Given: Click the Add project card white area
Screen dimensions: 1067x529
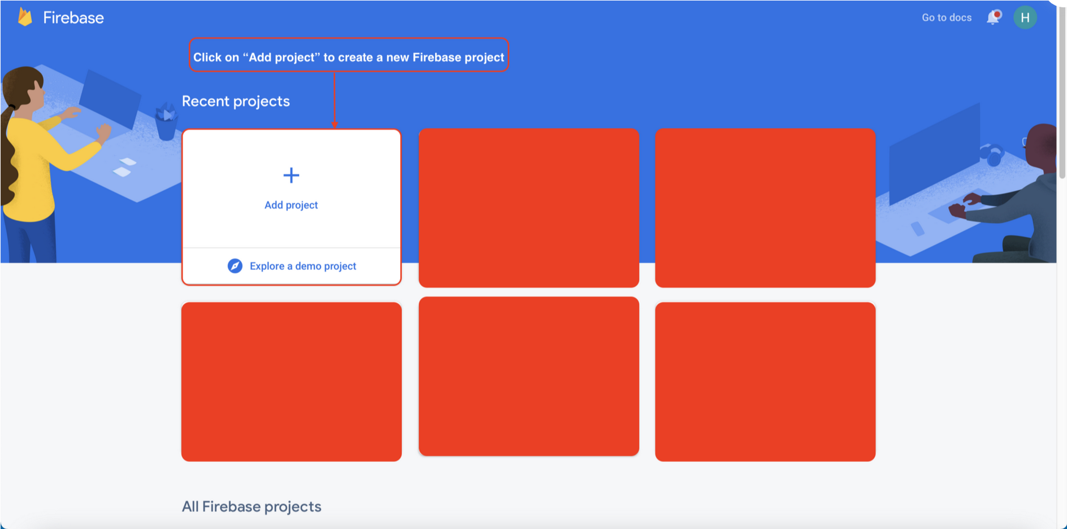Looking at the screenshot, I should [292, 189].
